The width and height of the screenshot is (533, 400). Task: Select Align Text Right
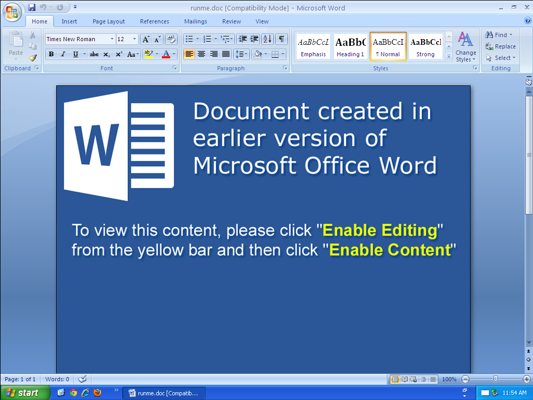tap(214, 54)
